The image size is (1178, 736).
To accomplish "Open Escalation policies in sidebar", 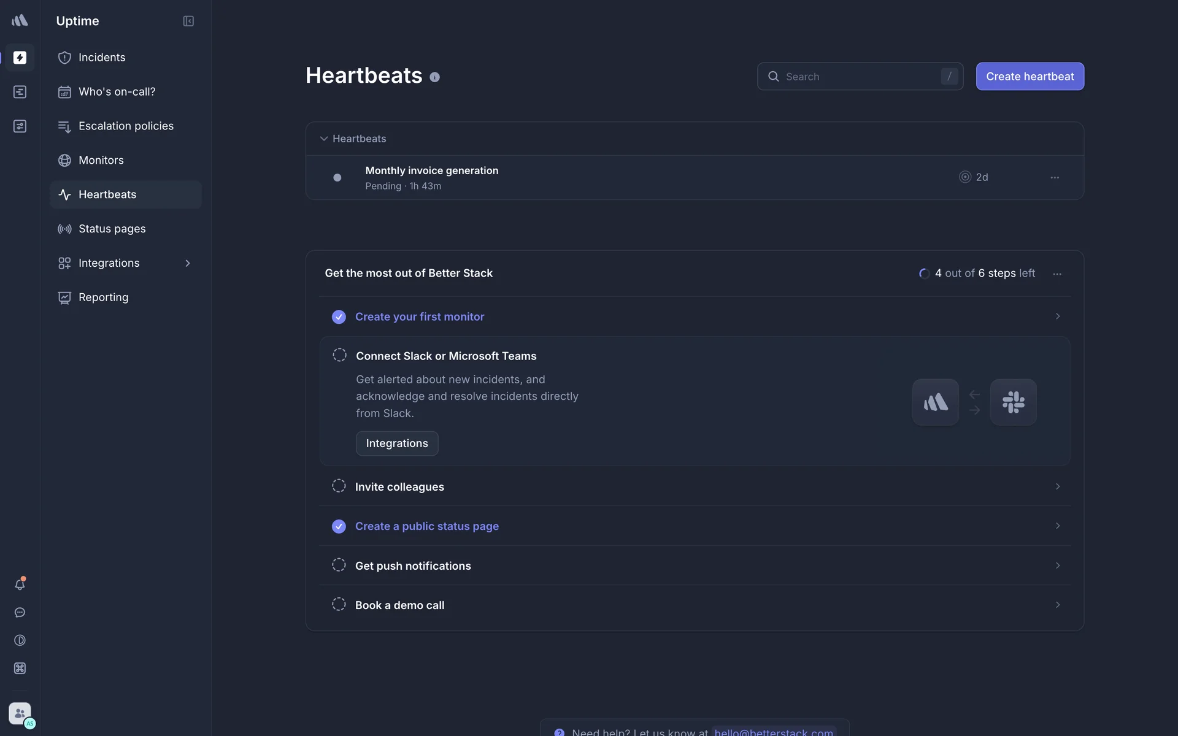I will tap(126, 126).
